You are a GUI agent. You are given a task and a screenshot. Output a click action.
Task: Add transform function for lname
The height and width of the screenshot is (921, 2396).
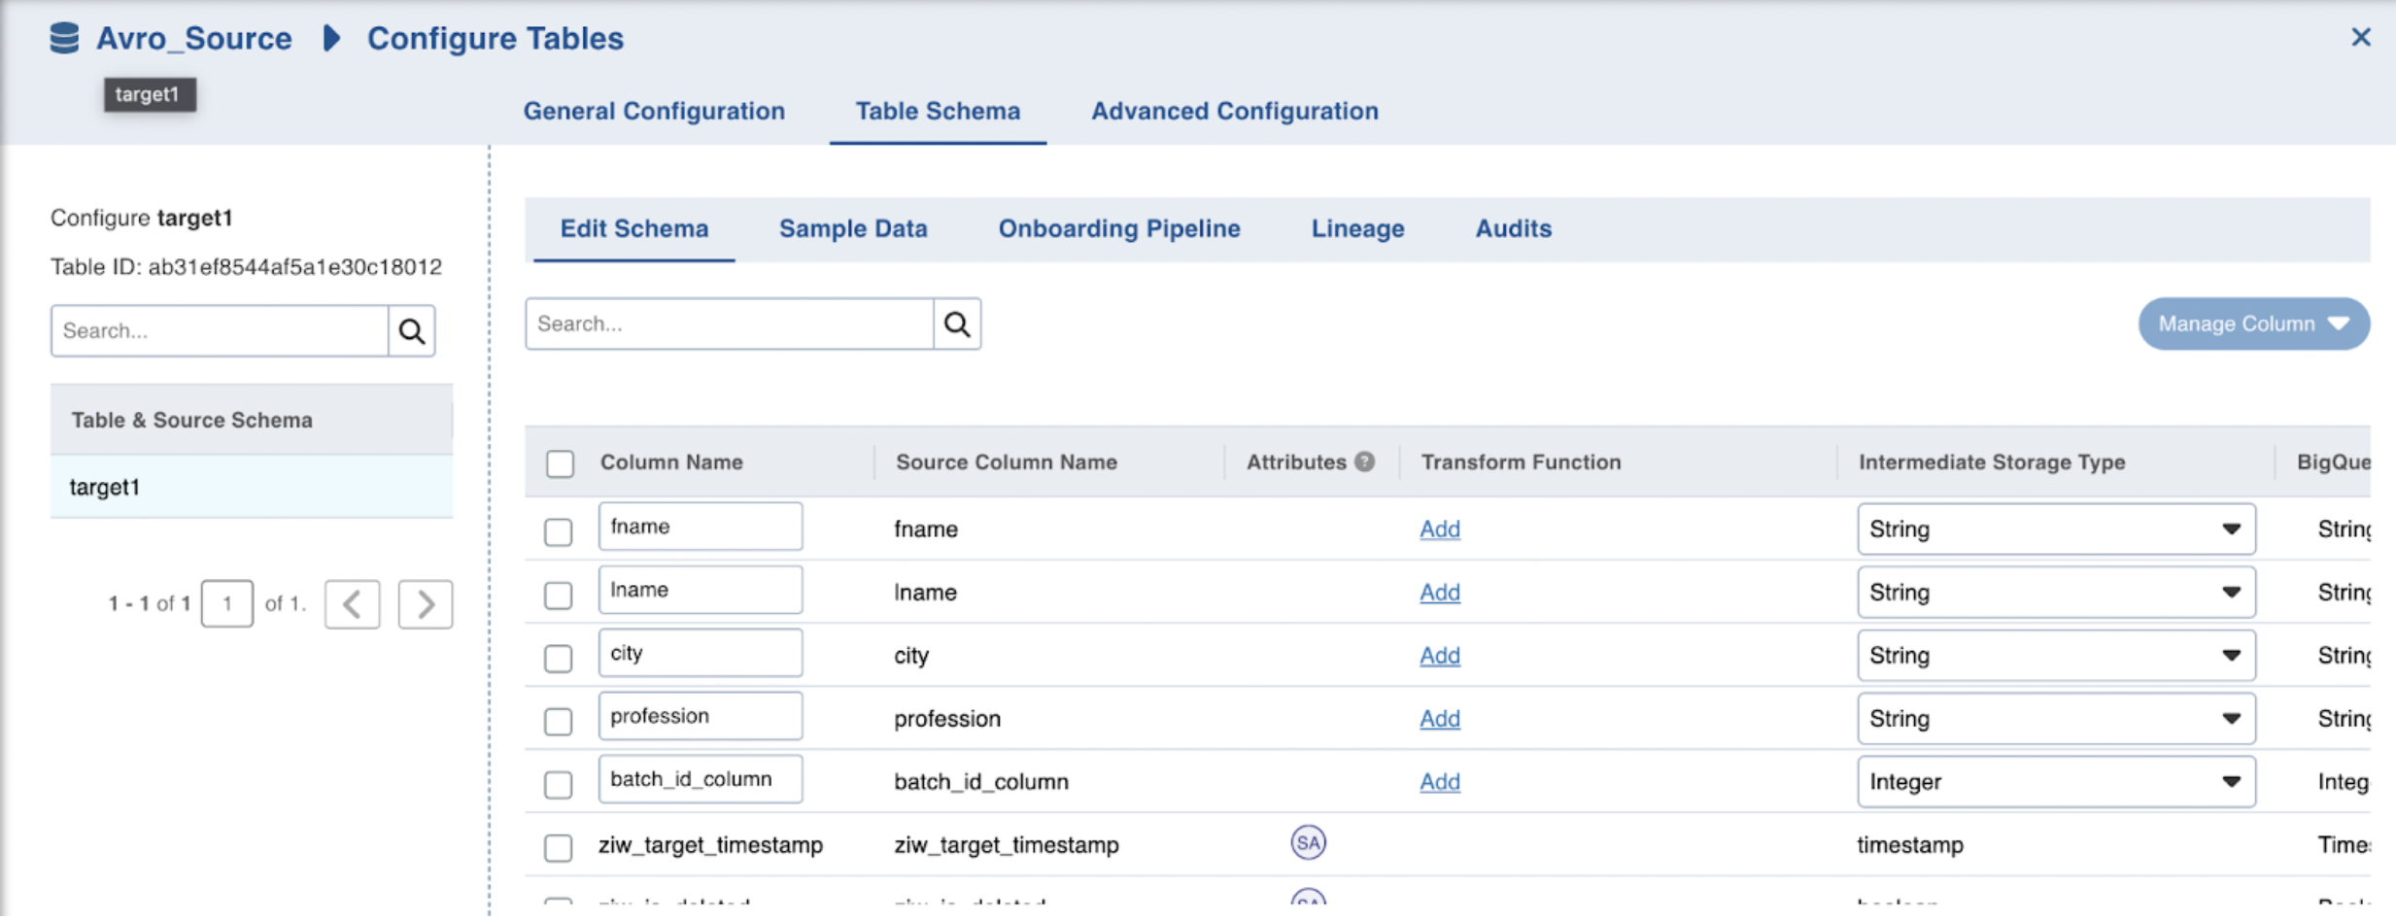coord(1439,593)
